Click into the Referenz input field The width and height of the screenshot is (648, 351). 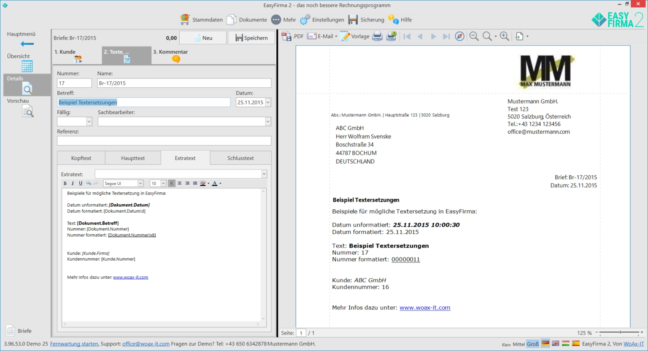click(x=164, y=141)
